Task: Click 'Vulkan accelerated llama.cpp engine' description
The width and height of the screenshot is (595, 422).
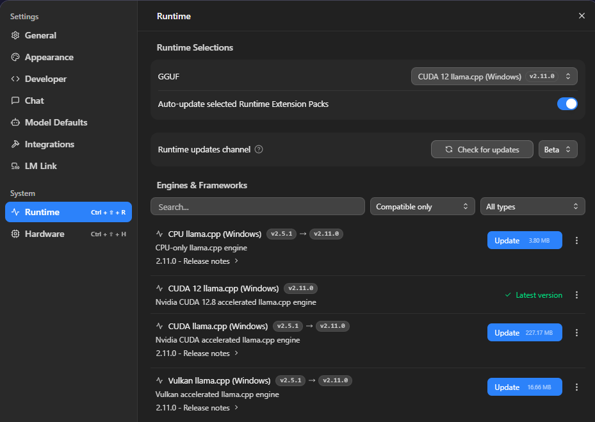Action: pos(217,394)
